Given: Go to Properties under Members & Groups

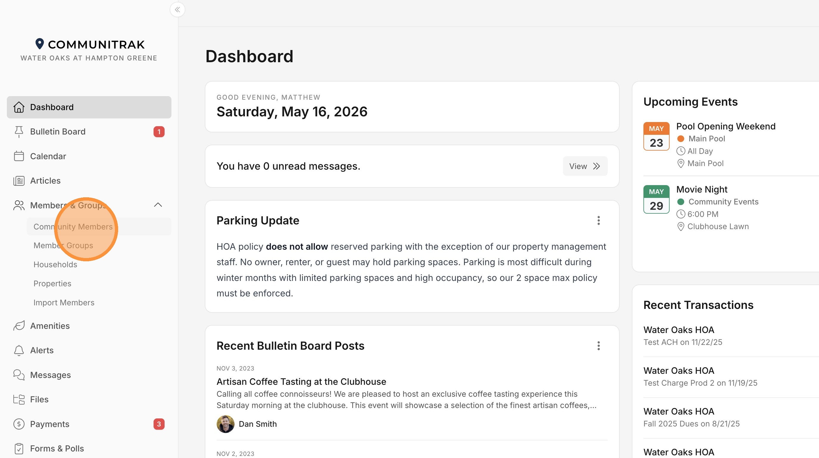Looking at the screenshot, I should 52,284.
